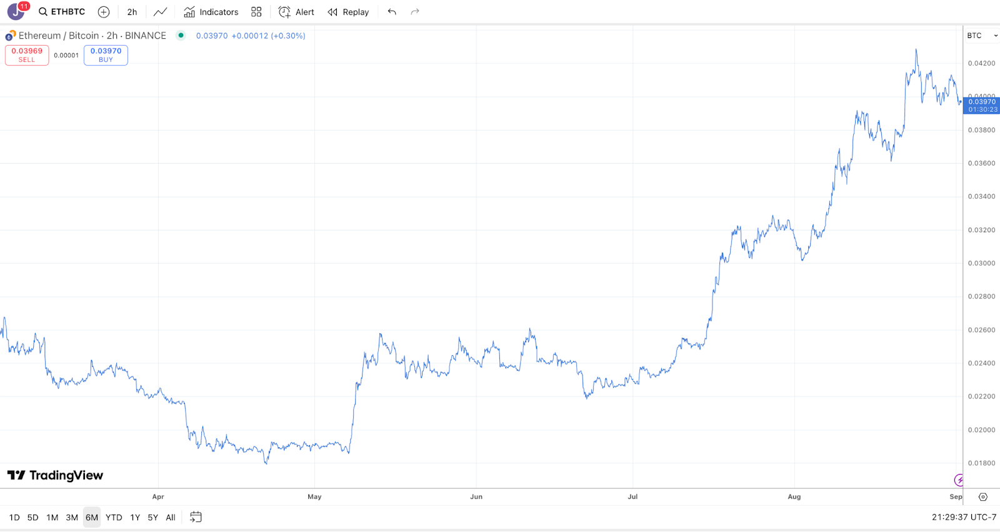Redo the last chart action
This screenshot has height=532, width=1000.
(415, 12)
